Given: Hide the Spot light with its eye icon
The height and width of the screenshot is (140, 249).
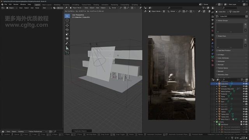Looking at the screenshot, I should coord(244,101).
